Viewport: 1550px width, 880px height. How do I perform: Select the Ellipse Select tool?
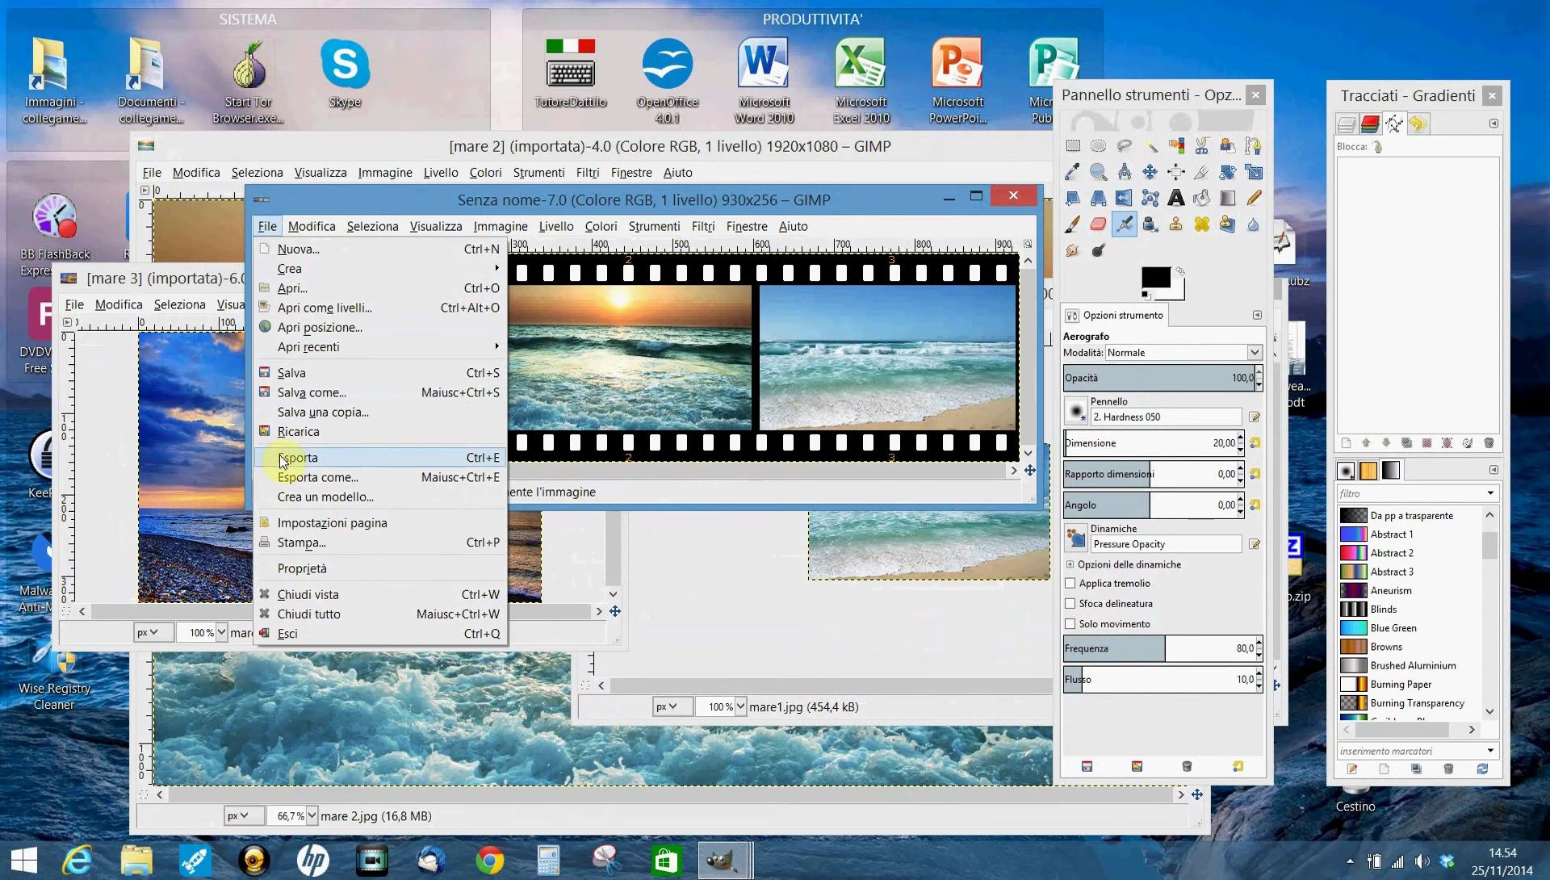click(x=1099, y=146)
